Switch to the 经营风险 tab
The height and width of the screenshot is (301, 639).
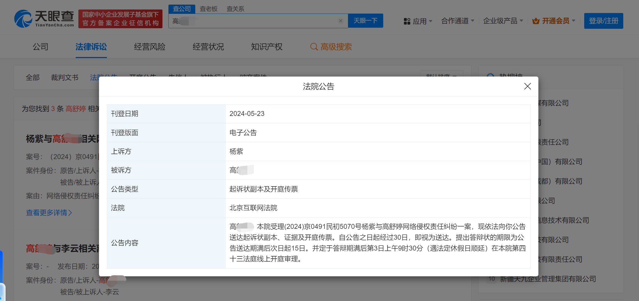pyautogui.click(x=150, y=47)
